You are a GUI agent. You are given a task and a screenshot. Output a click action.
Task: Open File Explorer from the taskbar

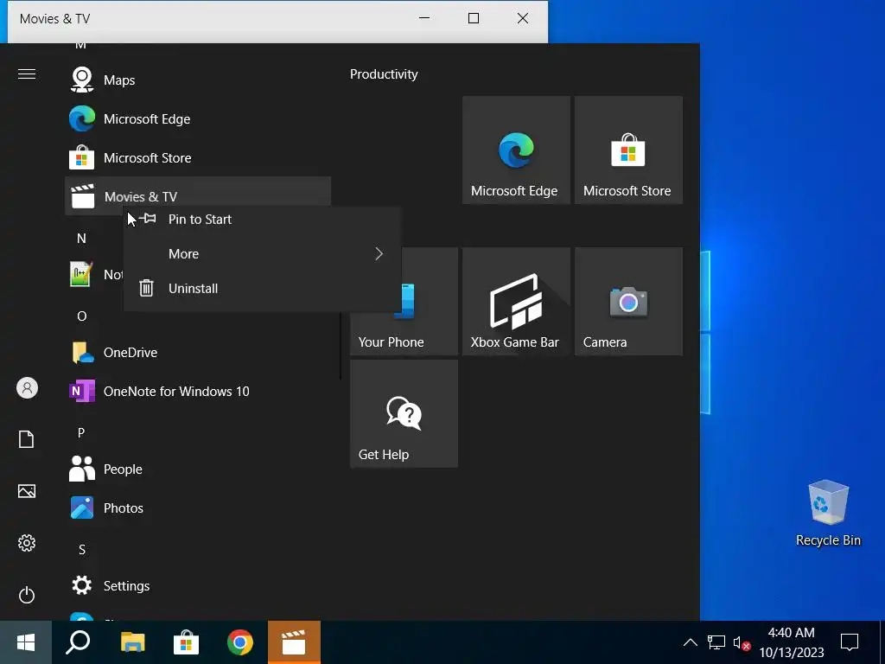[132, 642]
